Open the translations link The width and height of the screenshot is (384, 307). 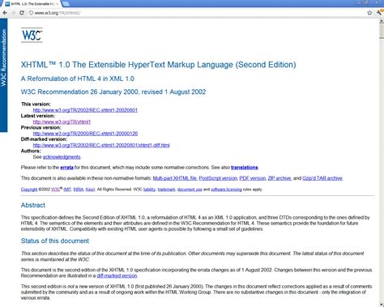245,168
